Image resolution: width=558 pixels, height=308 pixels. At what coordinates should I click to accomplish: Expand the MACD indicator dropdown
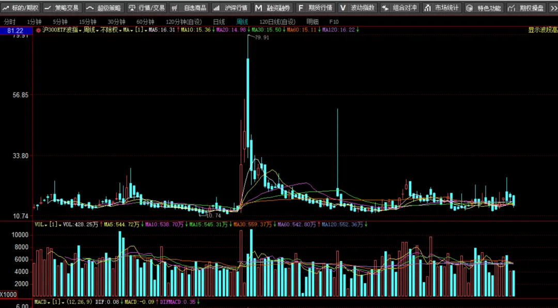tap(42, 302)
